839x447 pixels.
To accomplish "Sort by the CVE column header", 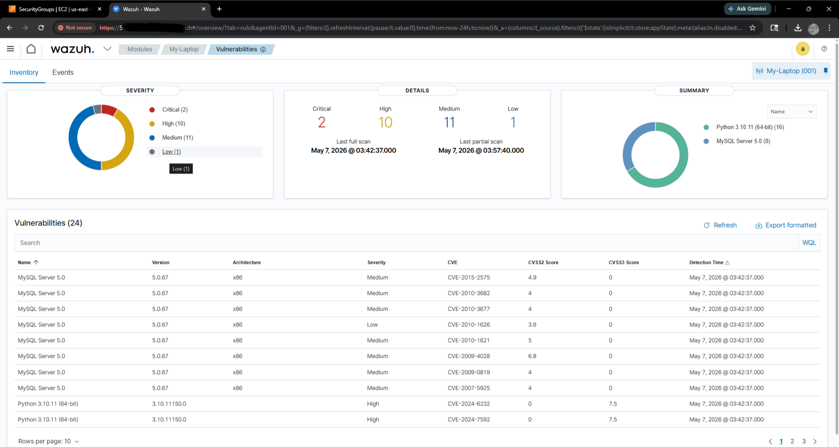I will pyautogui.click(x=452, y=263).
